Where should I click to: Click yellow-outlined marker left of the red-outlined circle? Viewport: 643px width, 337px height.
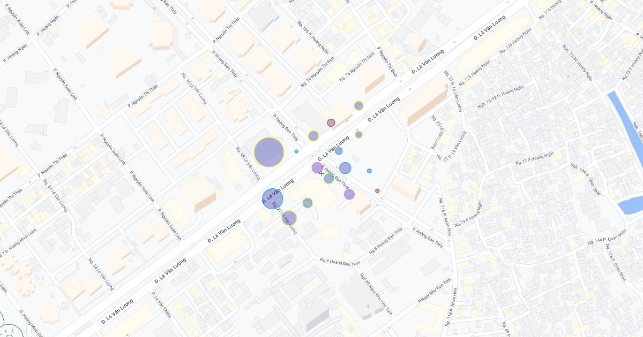pyautogui.click(x=313, y=136)
